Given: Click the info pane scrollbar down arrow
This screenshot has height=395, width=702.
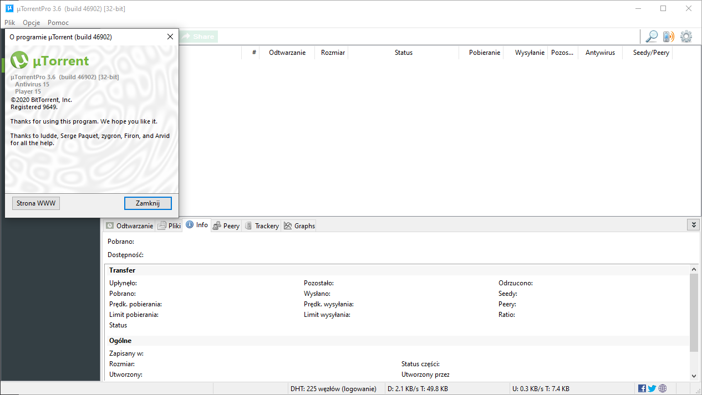Looking at the screenshot, I should (694, 376).
